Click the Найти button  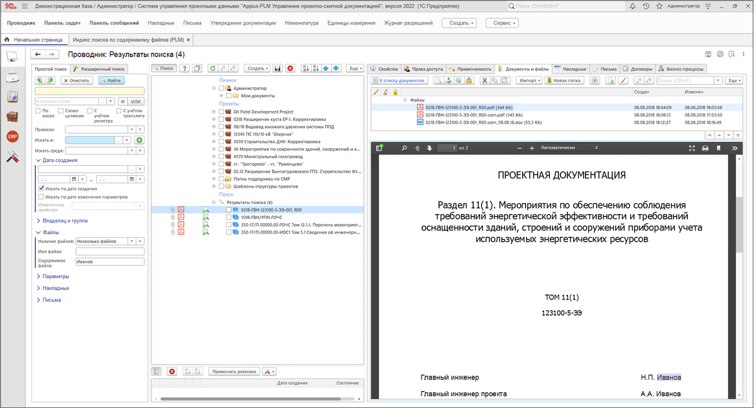(x=111, y=80)
